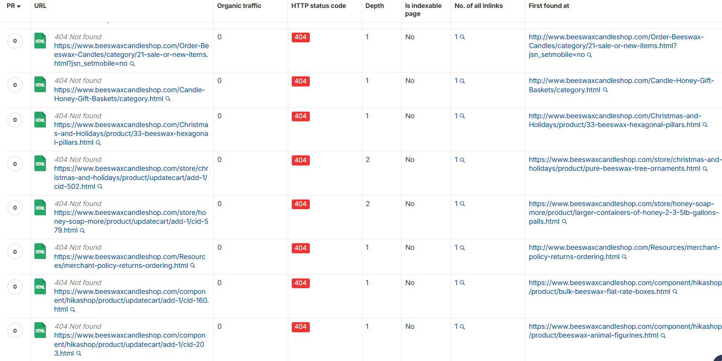This screenshot has height=361, width=722.
Task: Click the magnifier icon after the cid-160 URL
Action: click(72, 310)
